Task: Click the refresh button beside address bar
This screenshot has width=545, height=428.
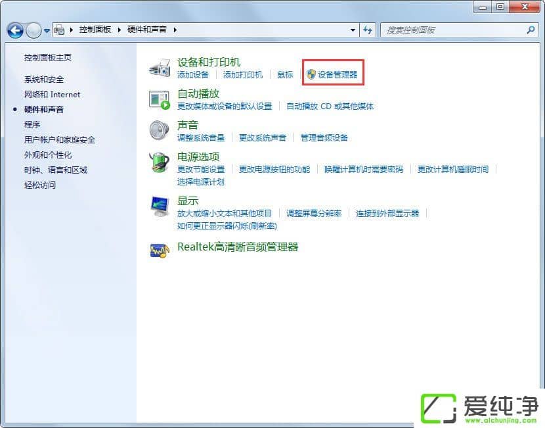Action: pos(368,30)
